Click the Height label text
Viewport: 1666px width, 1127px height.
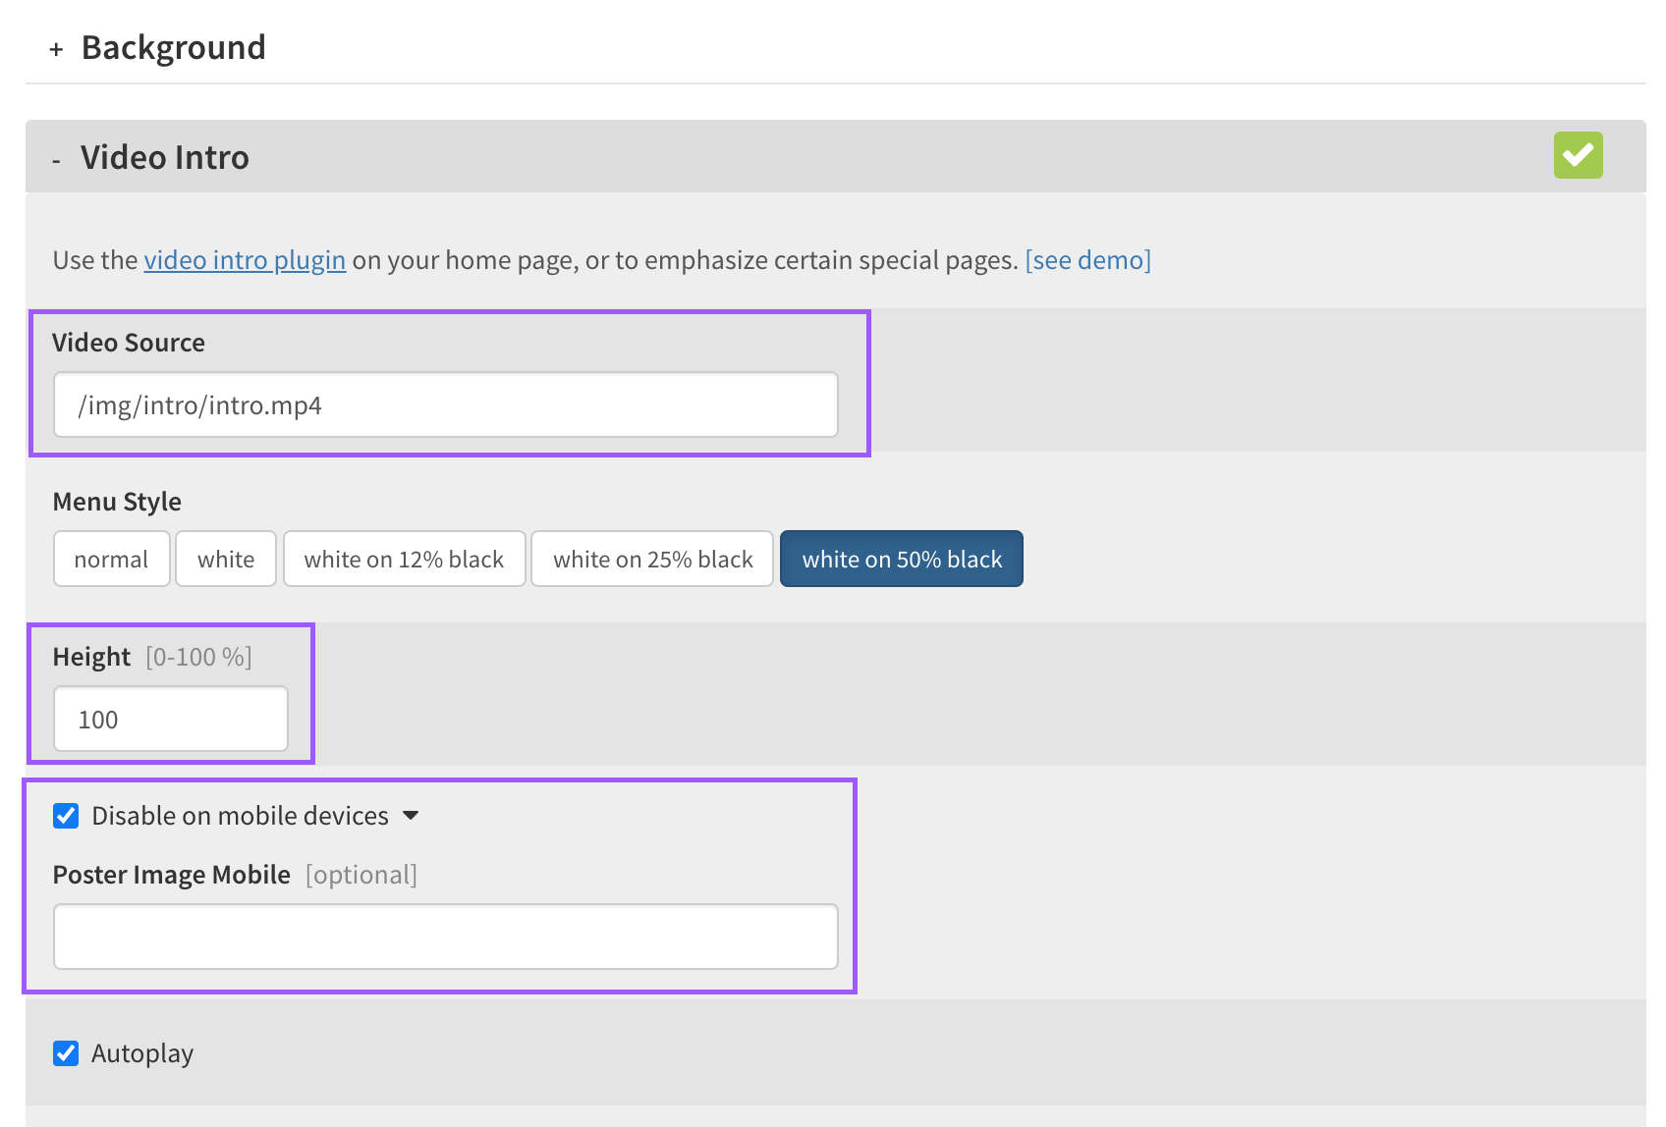(x=91, y=657)
